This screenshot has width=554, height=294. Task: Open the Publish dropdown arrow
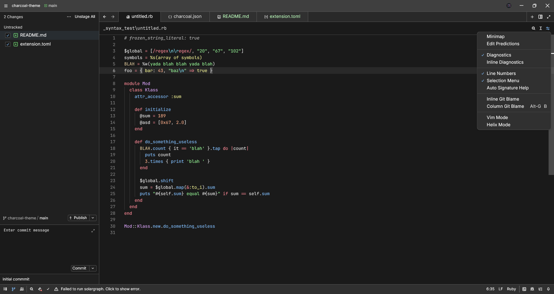(93, 218)
